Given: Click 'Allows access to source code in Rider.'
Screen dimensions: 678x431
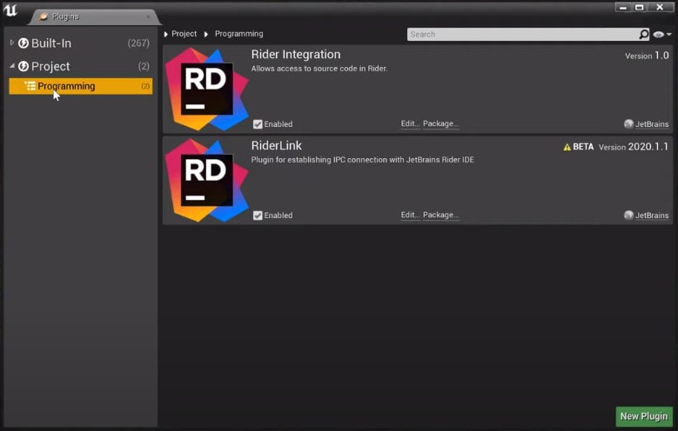Looking at the screenshot, I should click(319, 69).
